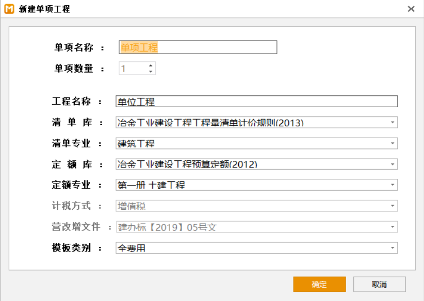Increase 单项数量 with the up arrow
This screenshot has width=424, height=301.
[x=151, y=65]
